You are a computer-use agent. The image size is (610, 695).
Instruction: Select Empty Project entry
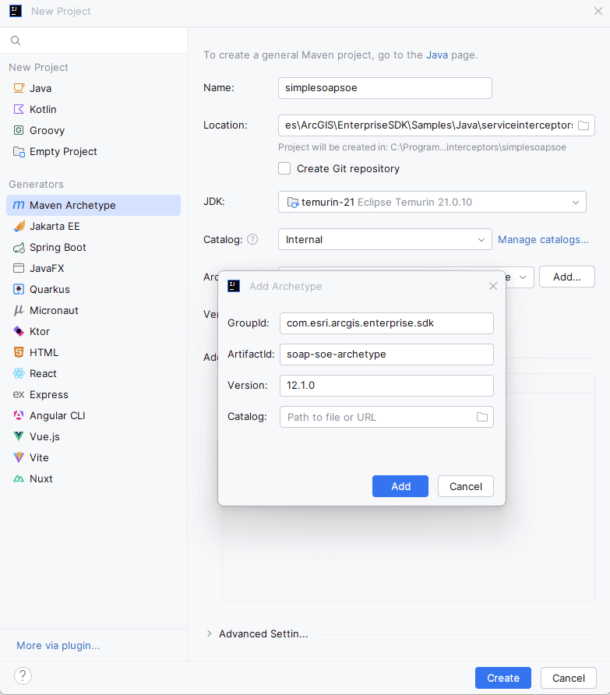pos(93,152)
